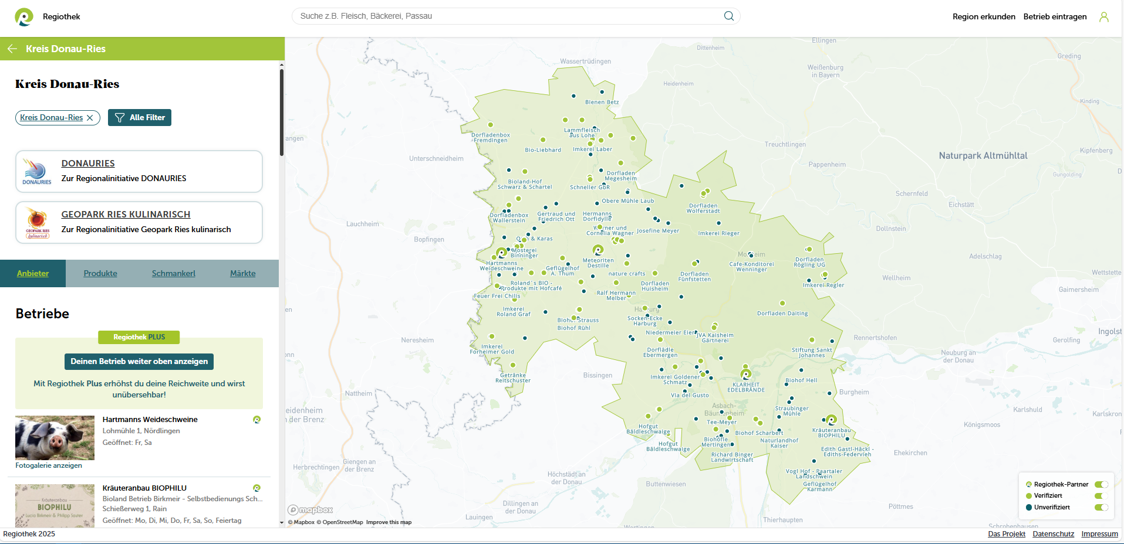Click the sidebar scroll up arrow
This screenshot has width=1124, height=544.
(282, 64)
